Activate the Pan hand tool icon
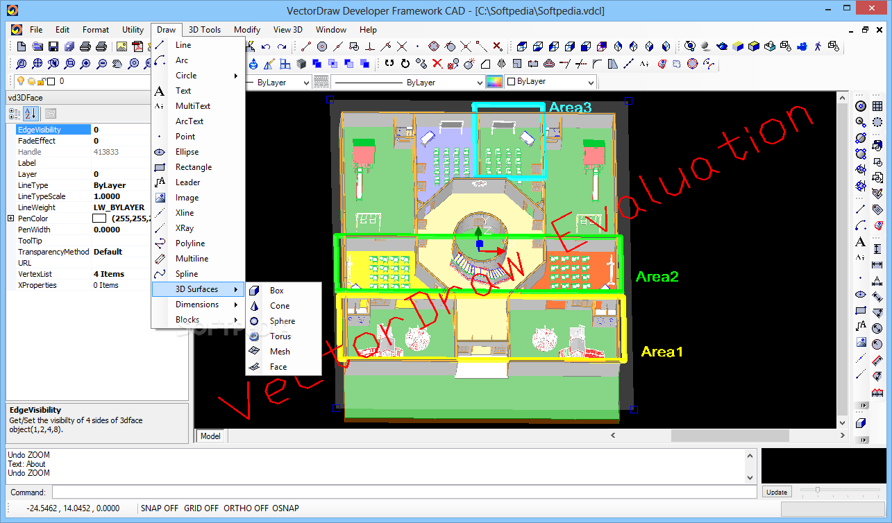This screenshot has height=523, width=892. (x=117, y=64)
